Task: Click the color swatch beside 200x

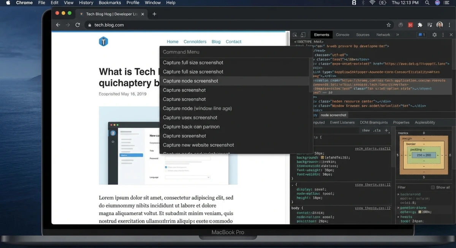Action: pos(420,212)
